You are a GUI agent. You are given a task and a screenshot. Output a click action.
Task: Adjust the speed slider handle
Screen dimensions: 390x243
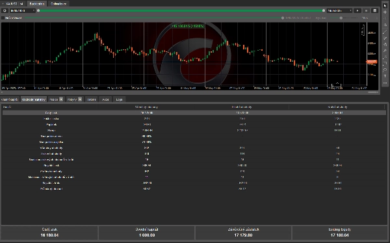tap(341, 18)
